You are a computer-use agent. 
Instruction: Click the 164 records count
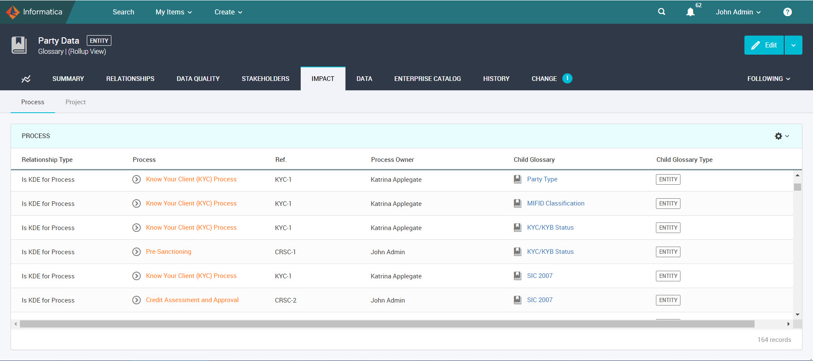[774, 340]
